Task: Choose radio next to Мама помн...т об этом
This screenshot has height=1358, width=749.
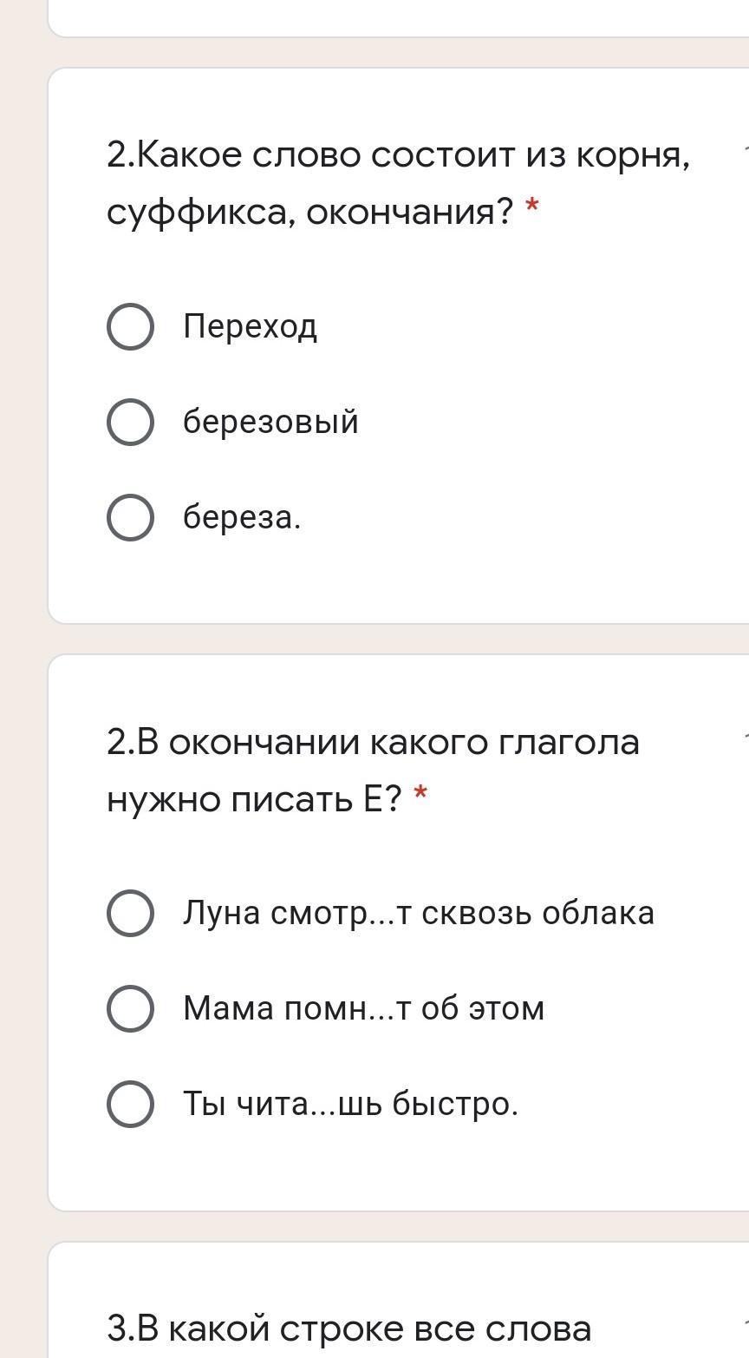Action: coord(131,1008)
